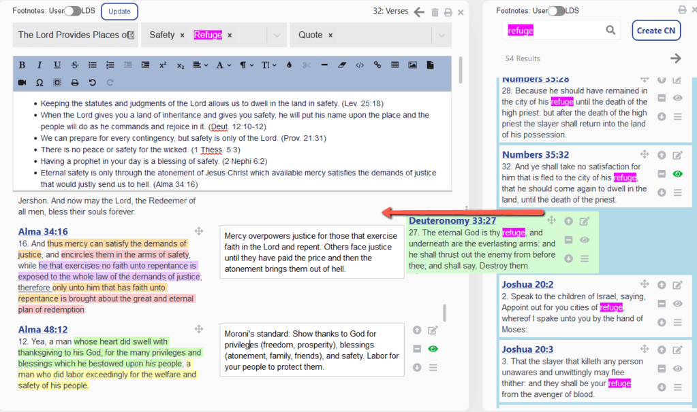
Task: Click the Create CN button
Action: [656, 31]
